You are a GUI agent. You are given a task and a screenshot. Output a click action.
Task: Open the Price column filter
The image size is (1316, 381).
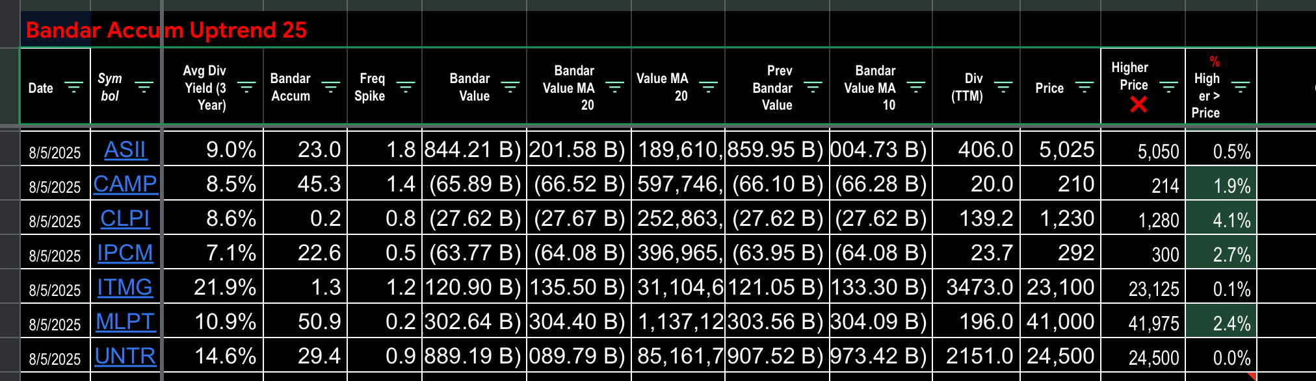coord(1085,88)
